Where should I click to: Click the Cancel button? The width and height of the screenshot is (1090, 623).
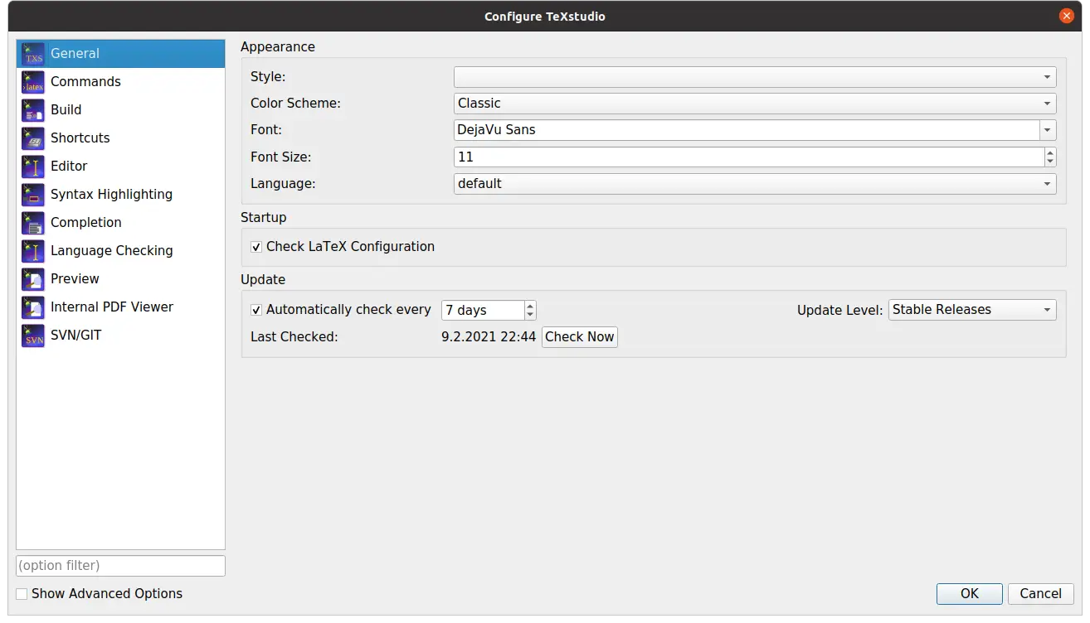tap(1040, 594)
